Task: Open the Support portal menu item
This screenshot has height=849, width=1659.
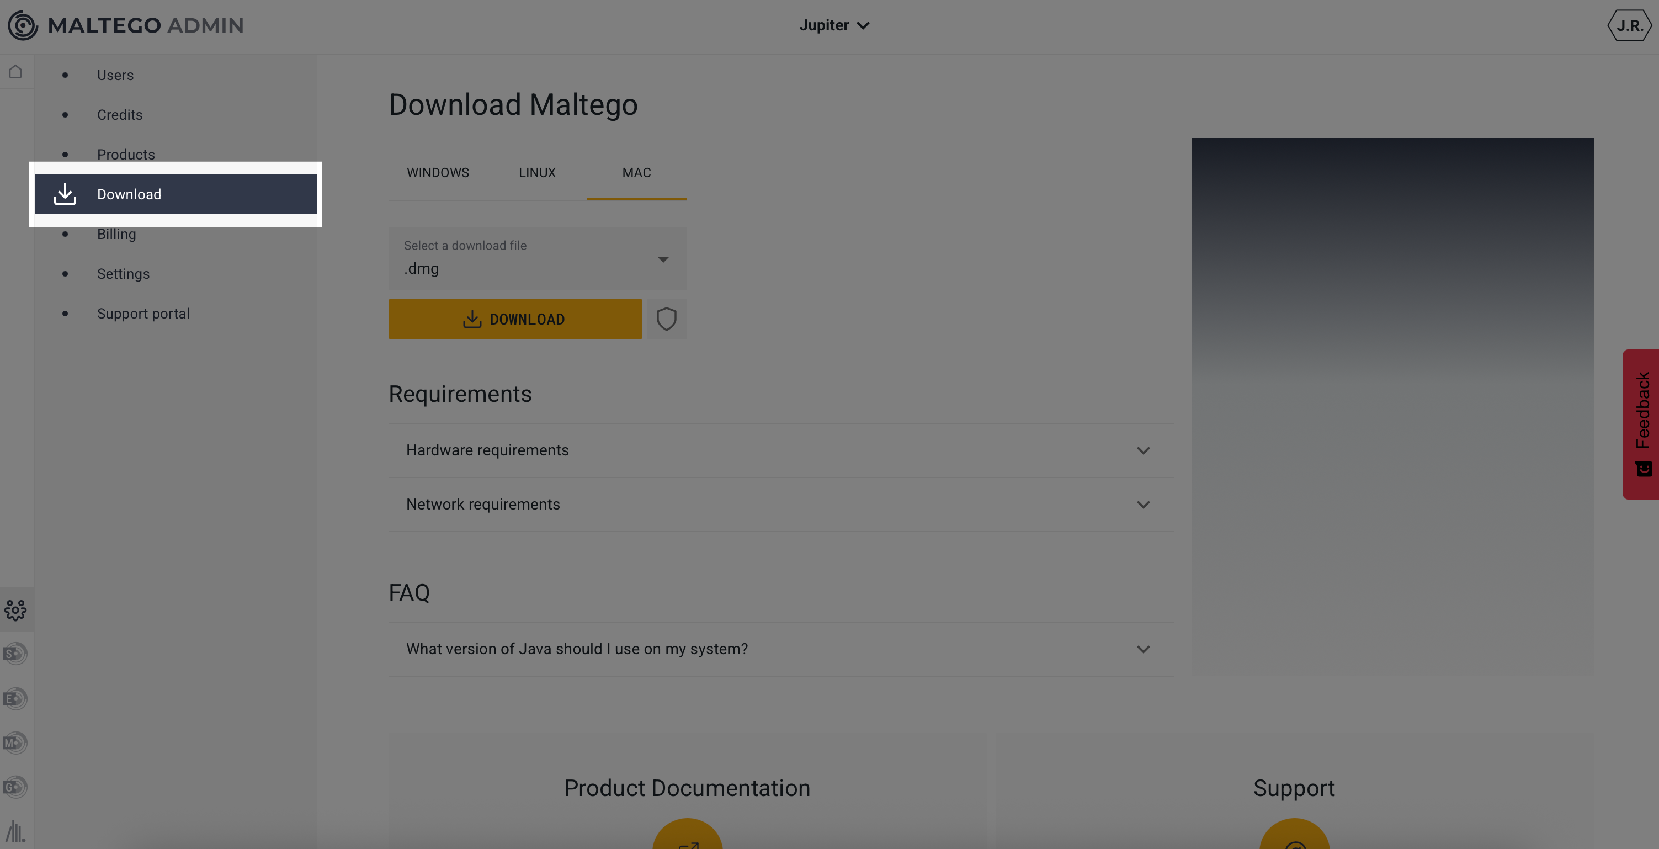Action: [143, 314]
